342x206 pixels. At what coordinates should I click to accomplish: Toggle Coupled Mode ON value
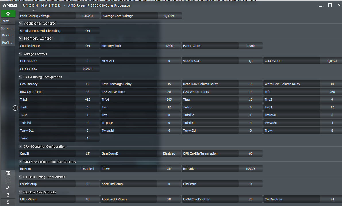tap(88, 46)
